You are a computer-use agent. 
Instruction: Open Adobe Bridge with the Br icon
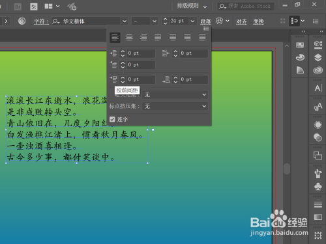click(x=18, y=7)
